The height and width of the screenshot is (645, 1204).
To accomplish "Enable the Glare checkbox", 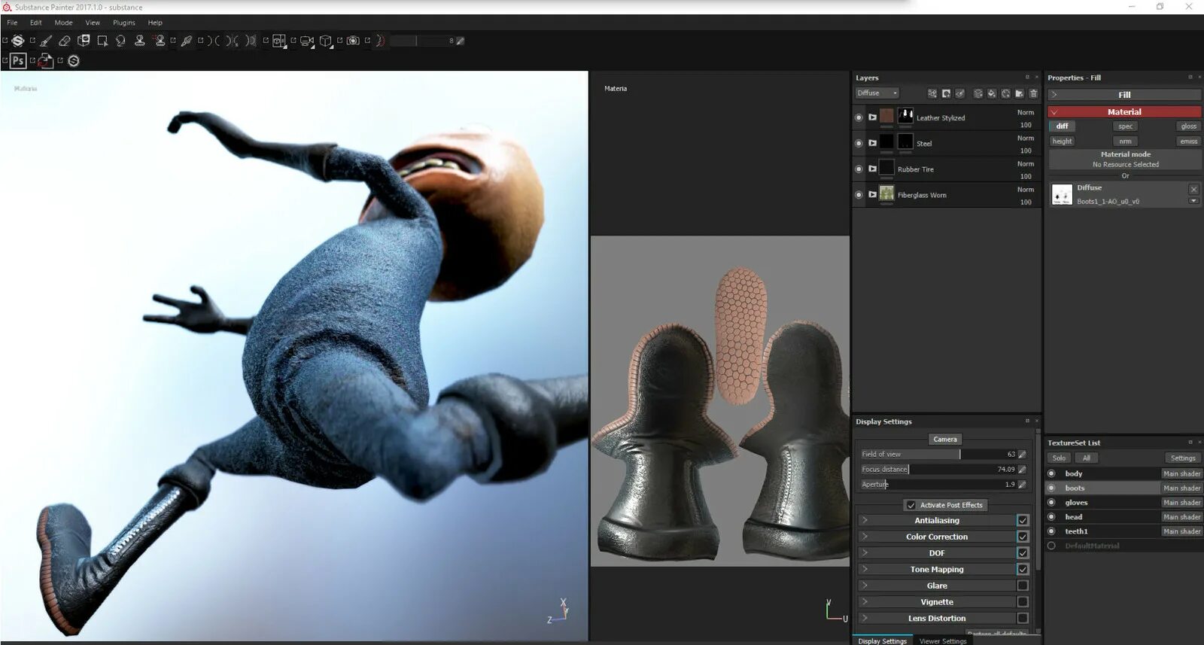I will (x=1023, y=586).
